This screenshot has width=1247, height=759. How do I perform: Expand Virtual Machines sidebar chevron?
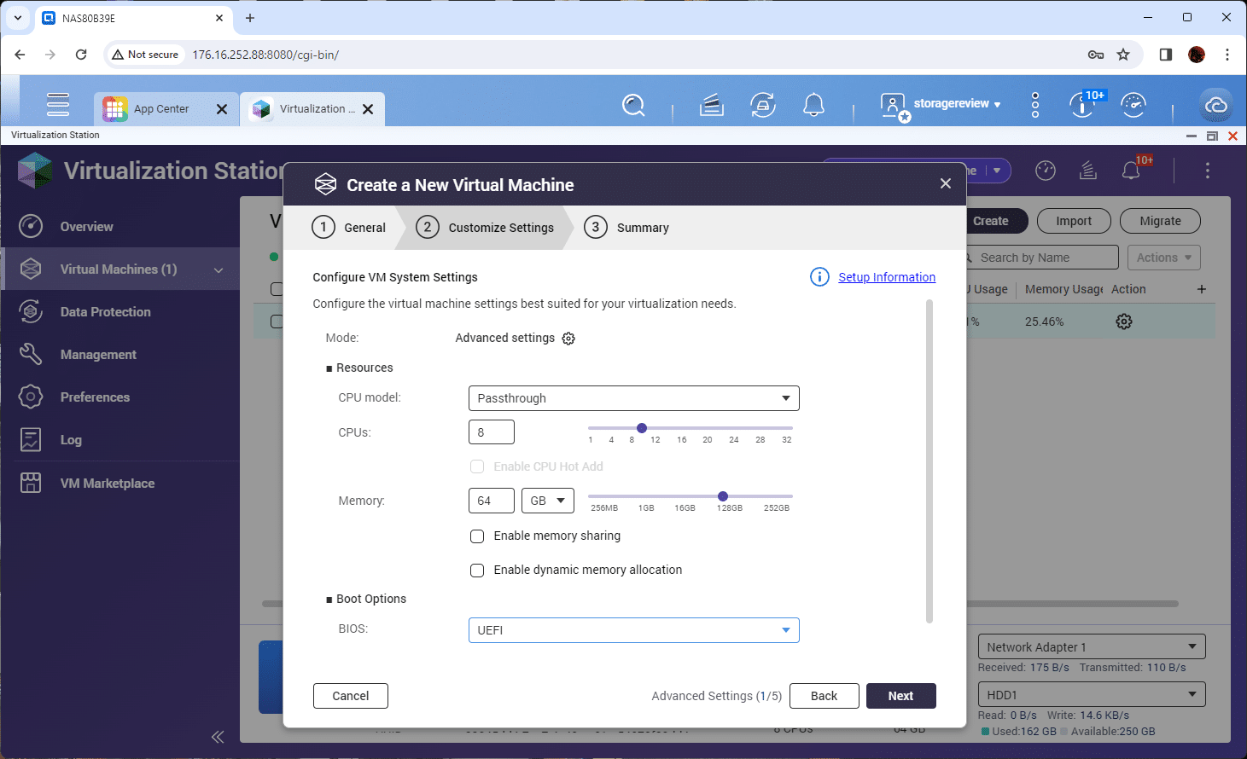tap(219, 269)
